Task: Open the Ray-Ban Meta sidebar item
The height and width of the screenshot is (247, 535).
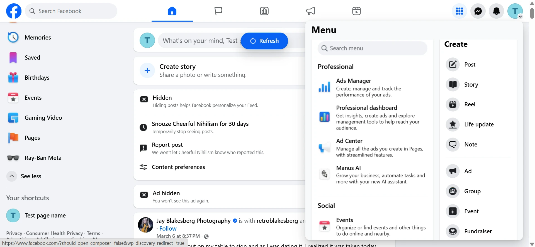Action: [43, 158]
